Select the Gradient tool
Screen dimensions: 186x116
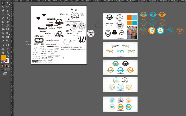click(8, 37)
